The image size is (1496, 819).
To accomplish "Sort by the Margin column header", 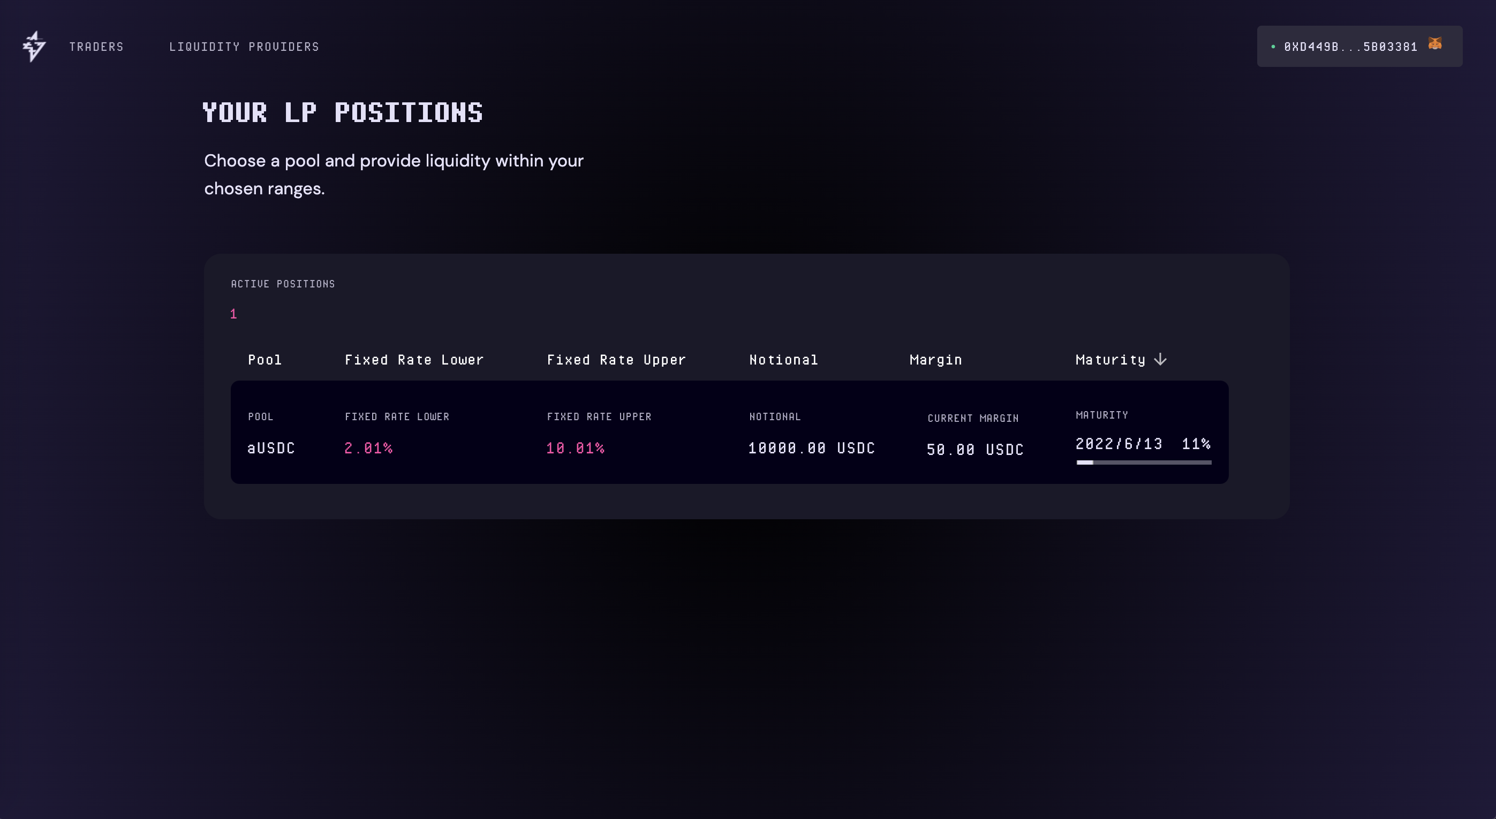I will [935, 360].
